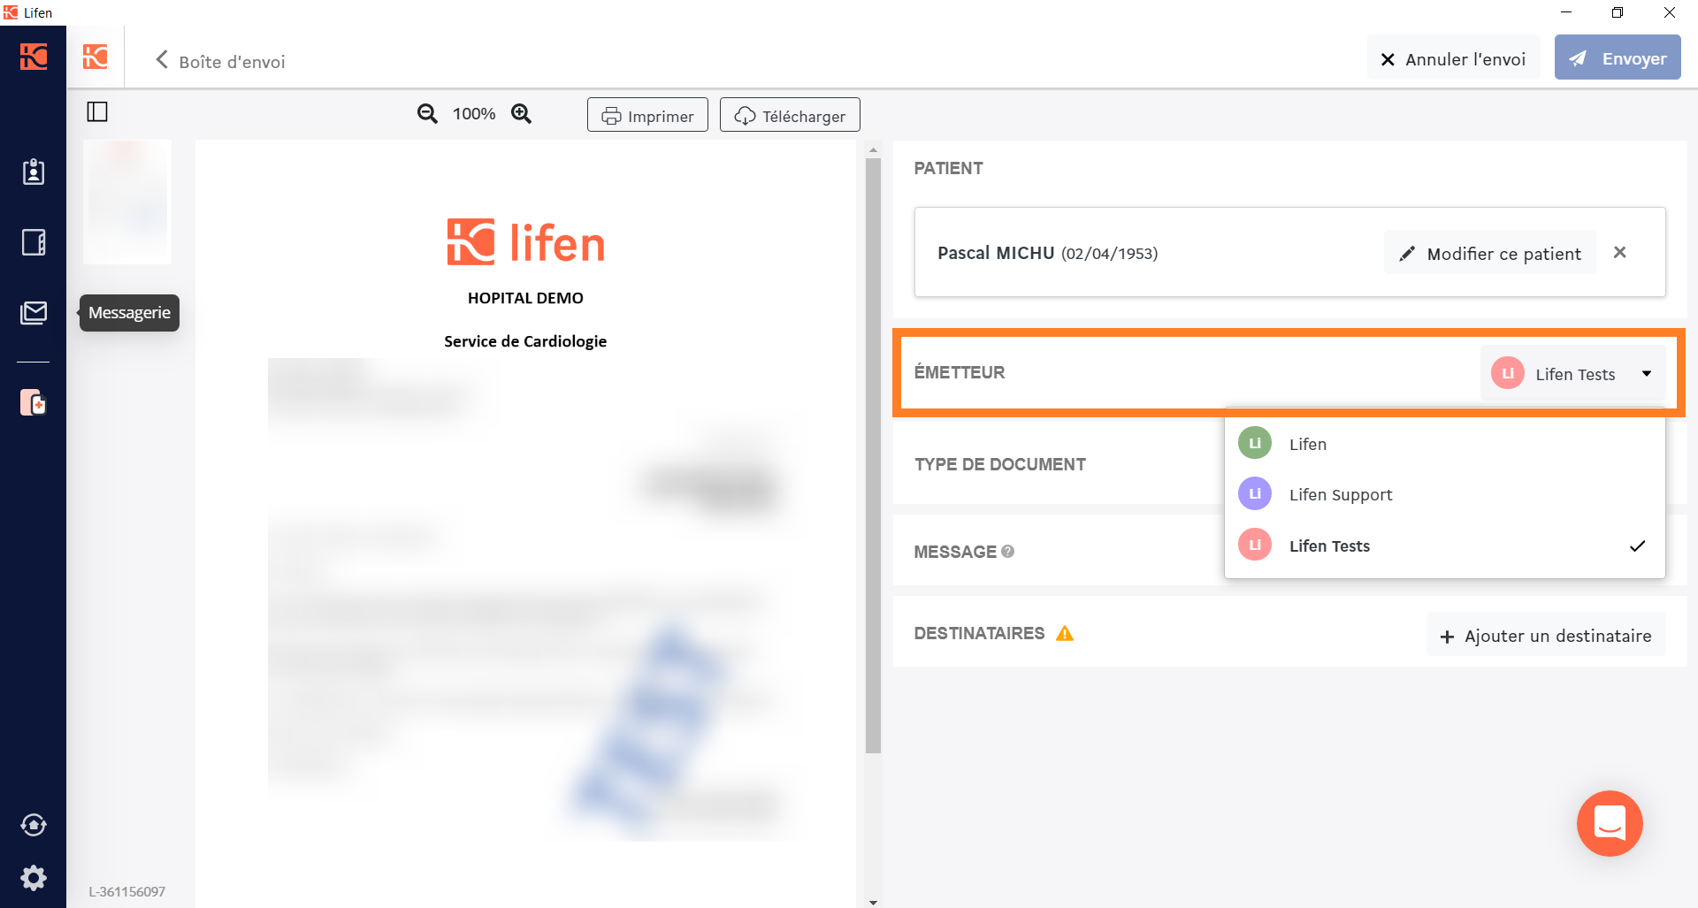Open the contacts badge icon in sidebar
Image resolution: width=1698 pixels, height=908 pixels.
34,172
